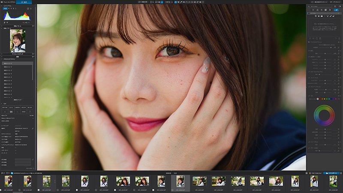Select the RGB histogram channel button
Screen dimensions: 343x193
click(x=5, y=9)
